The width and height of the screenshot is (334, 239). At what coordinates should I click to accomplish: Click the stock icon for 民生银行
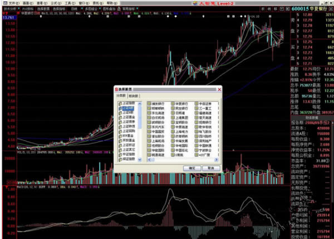point(173,108)
